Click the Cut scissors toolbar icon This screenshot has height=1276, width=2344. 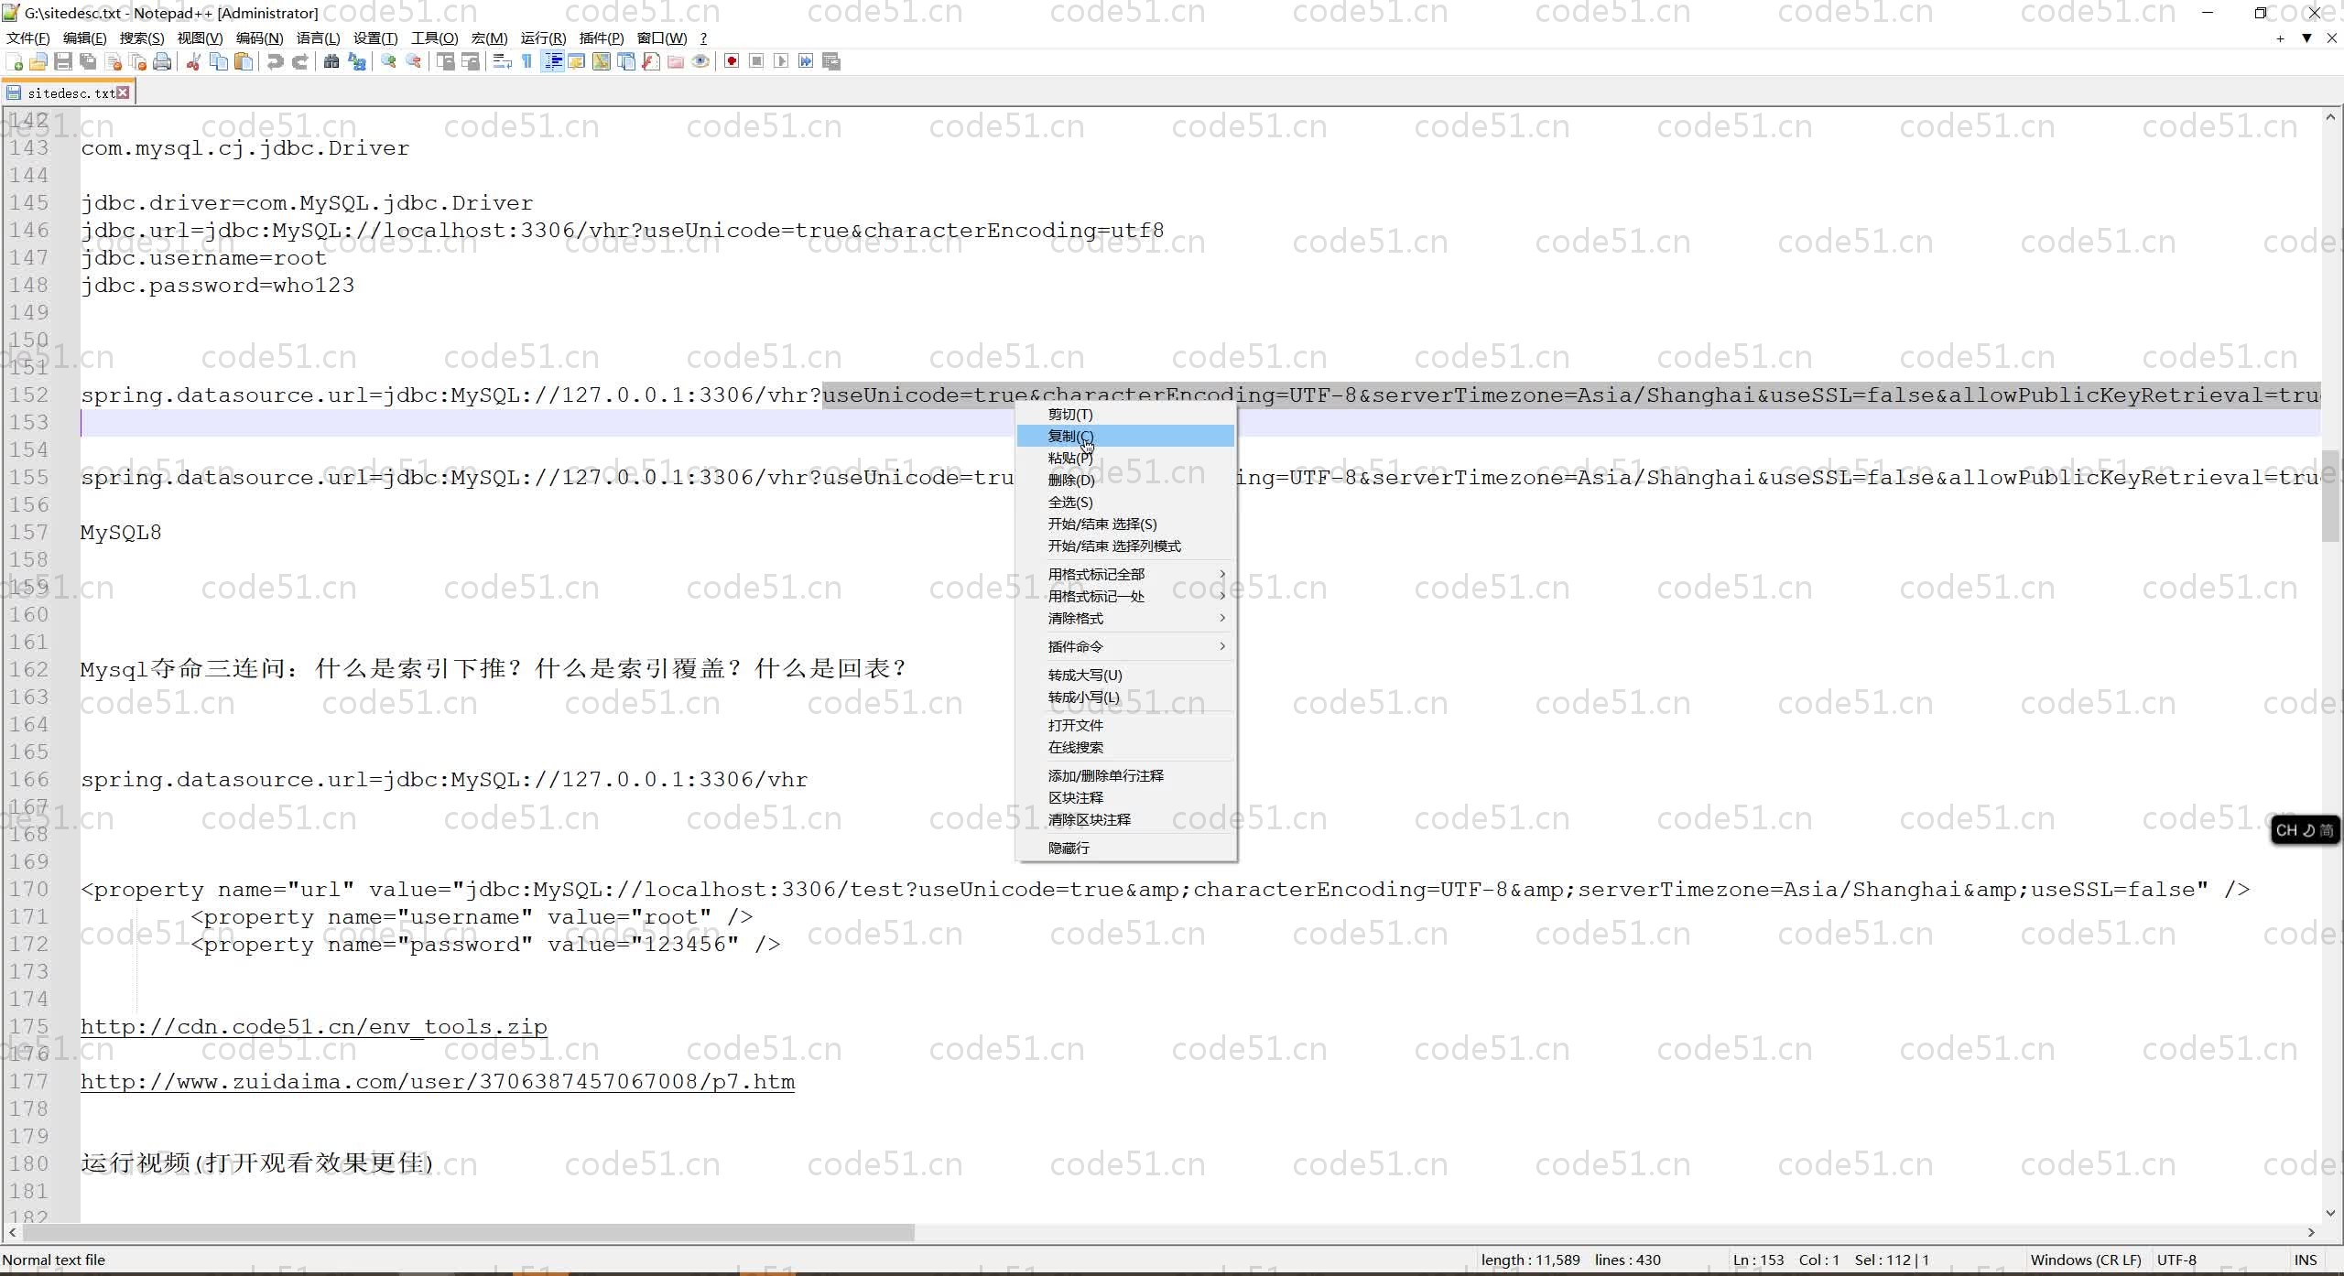point(193,61)
